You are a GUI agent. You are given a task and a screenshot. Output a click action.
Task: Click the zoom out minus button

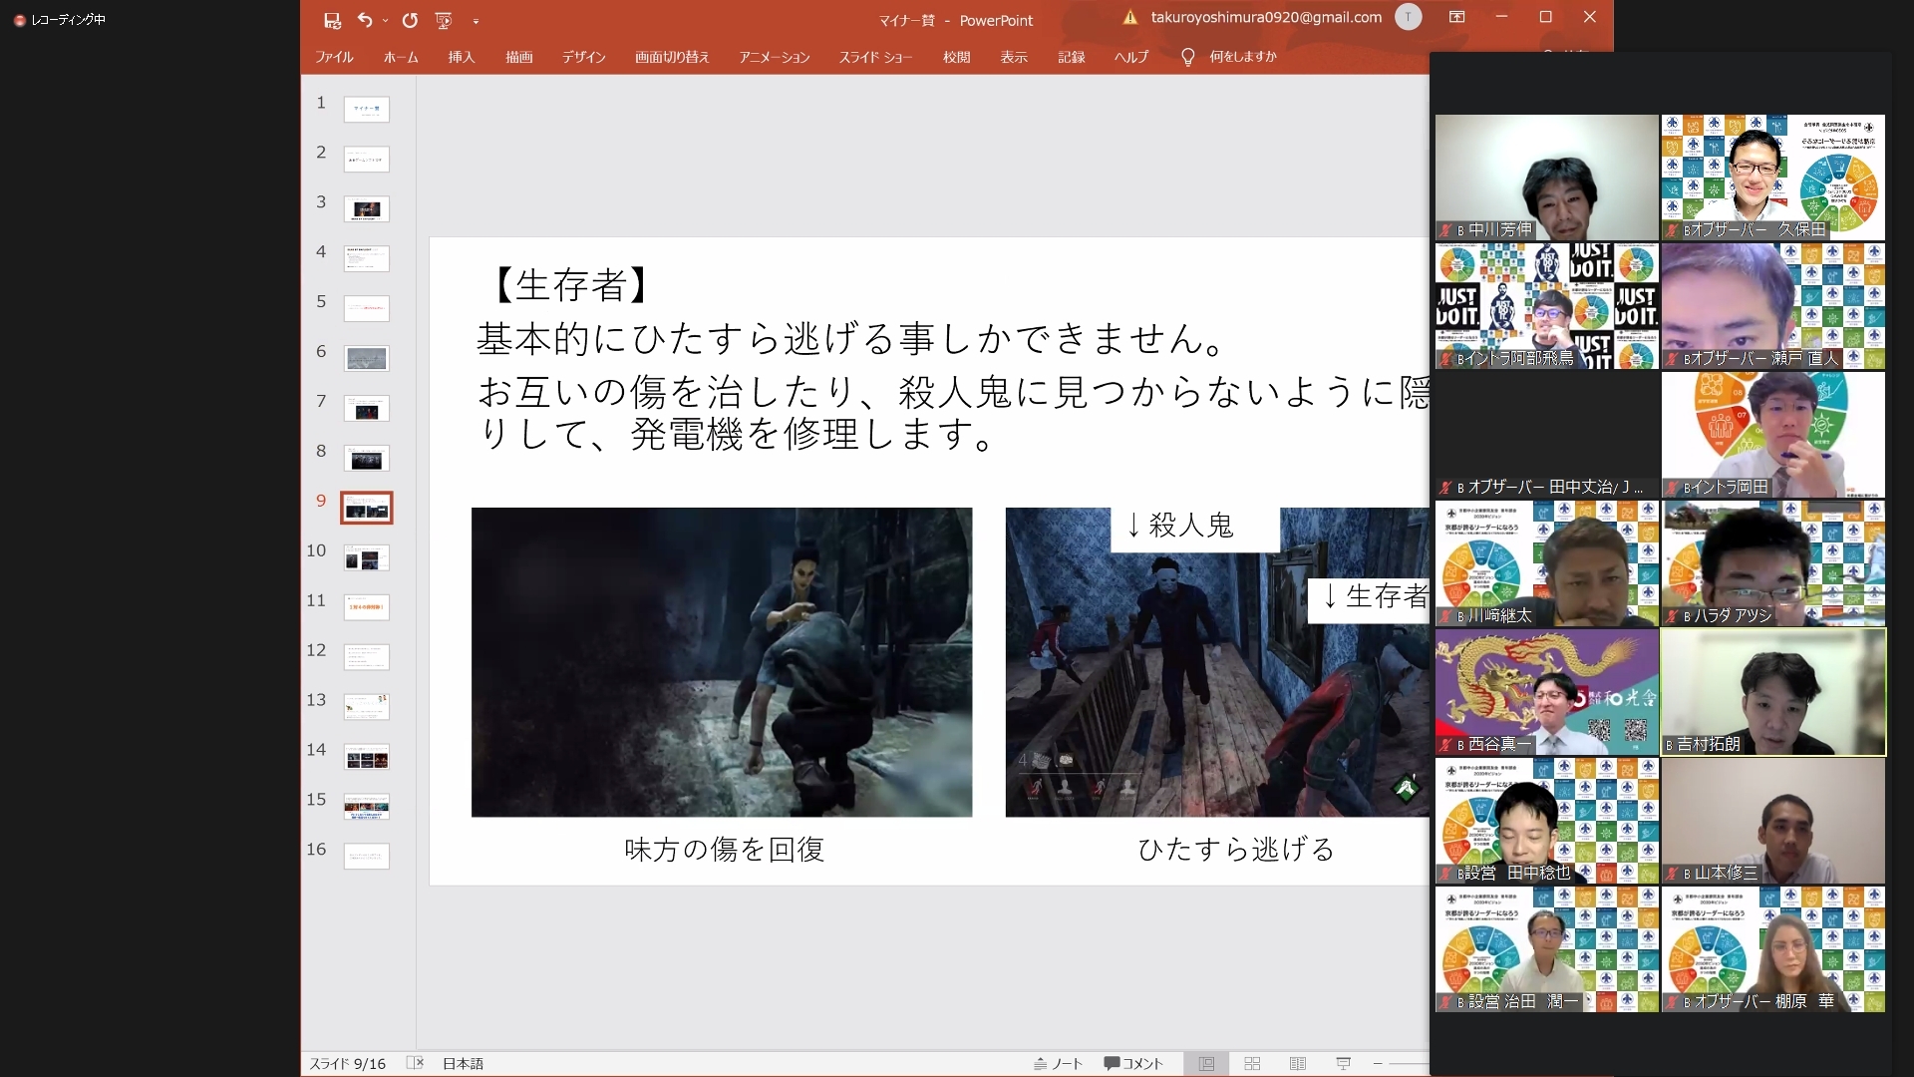pos(1378,1064)
